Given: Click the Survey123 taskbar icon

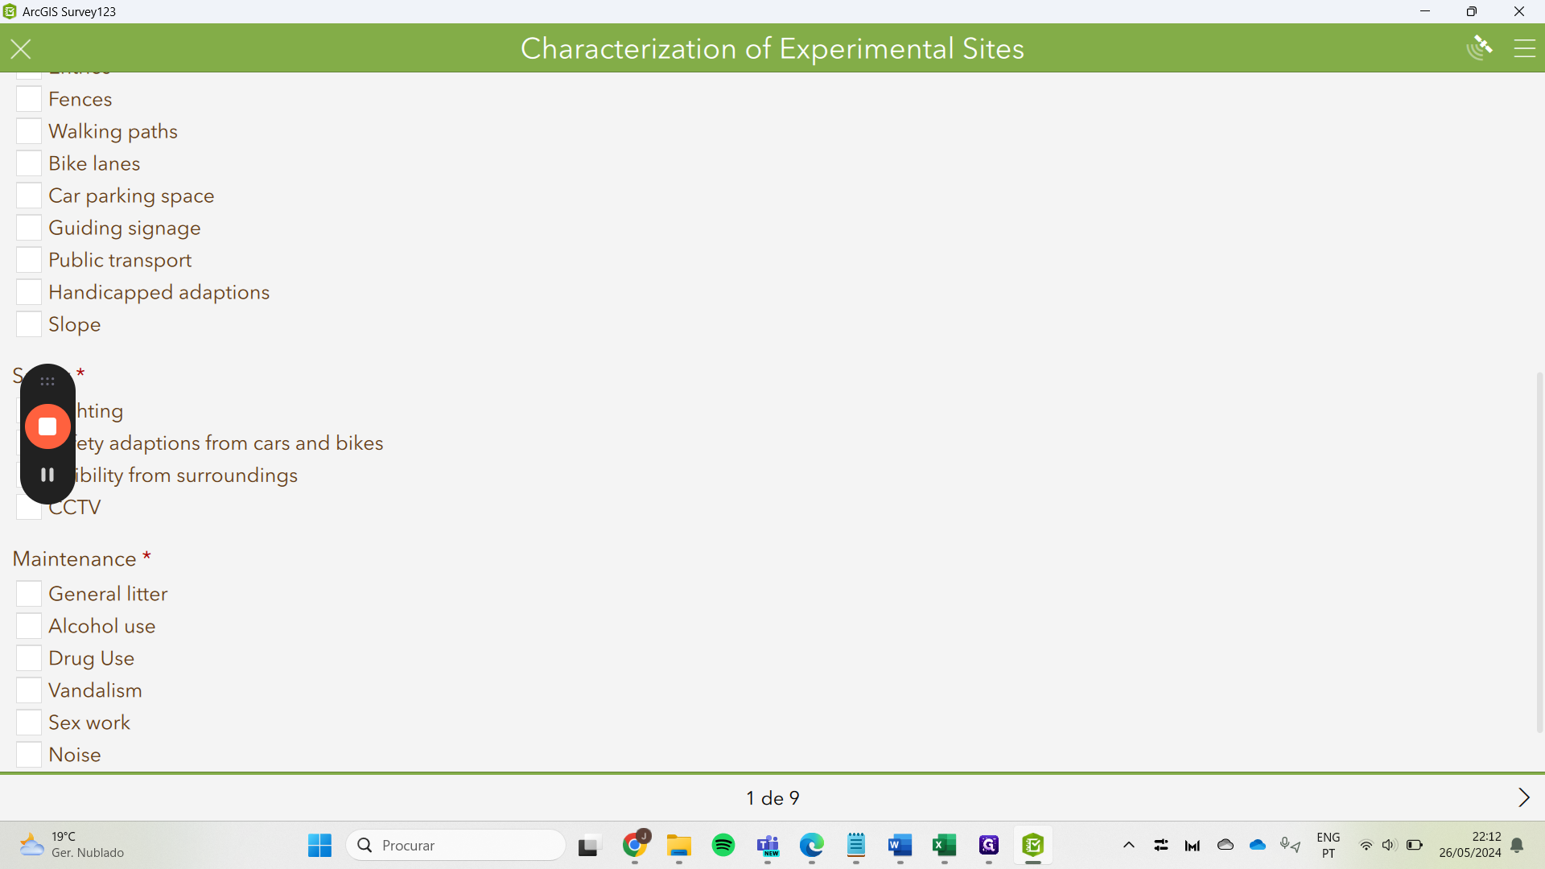Looking at the screenshot, I should 1032,845.
